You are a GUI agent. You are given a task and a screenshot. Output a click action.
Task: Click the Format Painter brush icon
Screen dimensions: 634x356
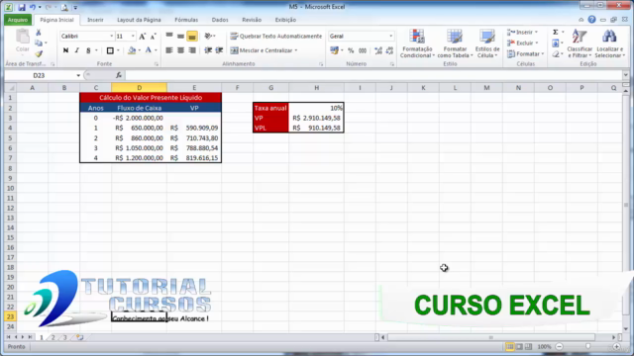[39, 53]
